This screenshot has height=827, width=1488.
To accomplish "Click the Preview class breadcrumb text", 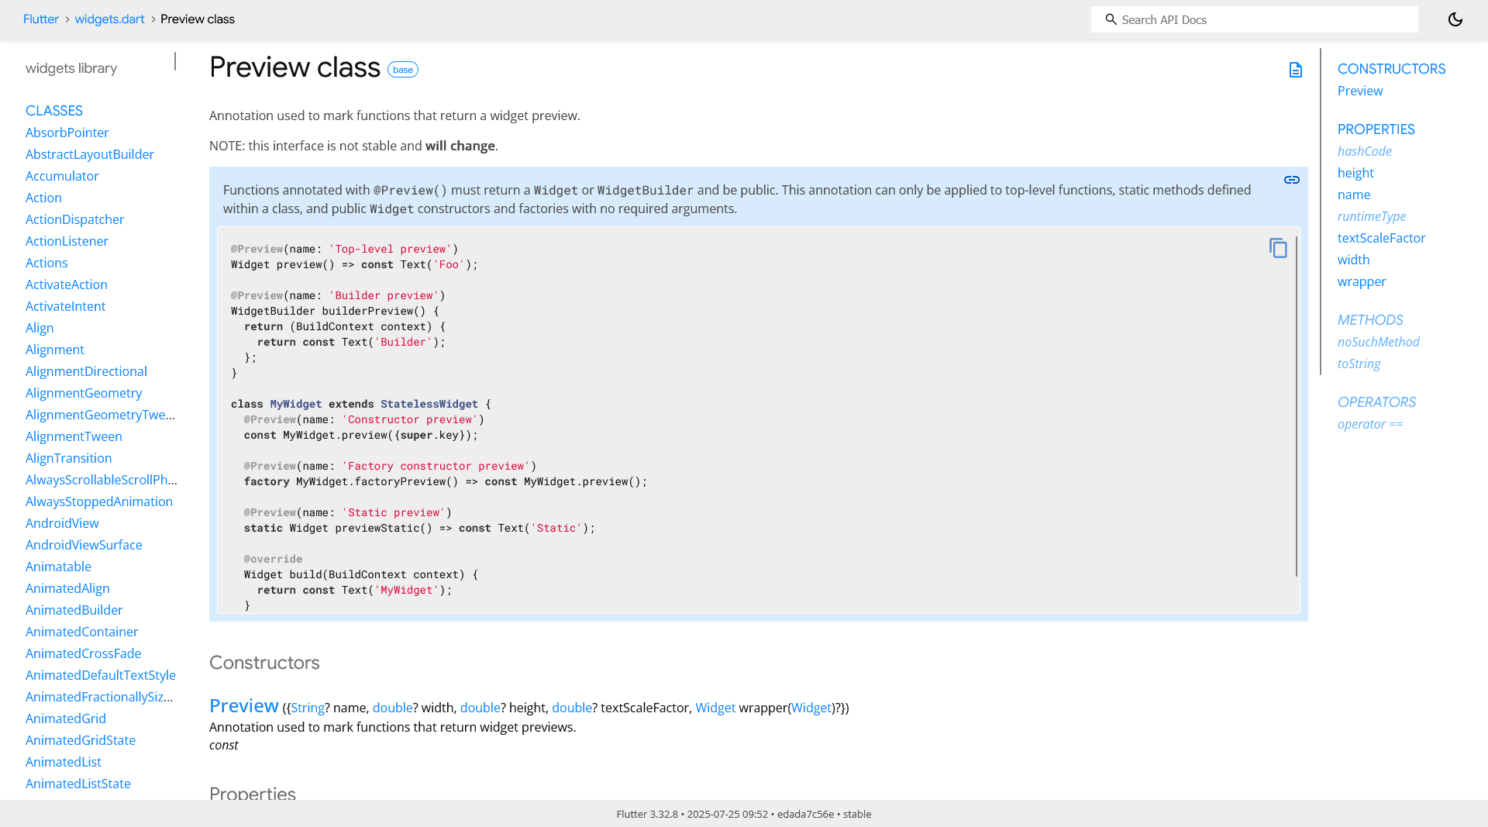I will click(198, 19).
